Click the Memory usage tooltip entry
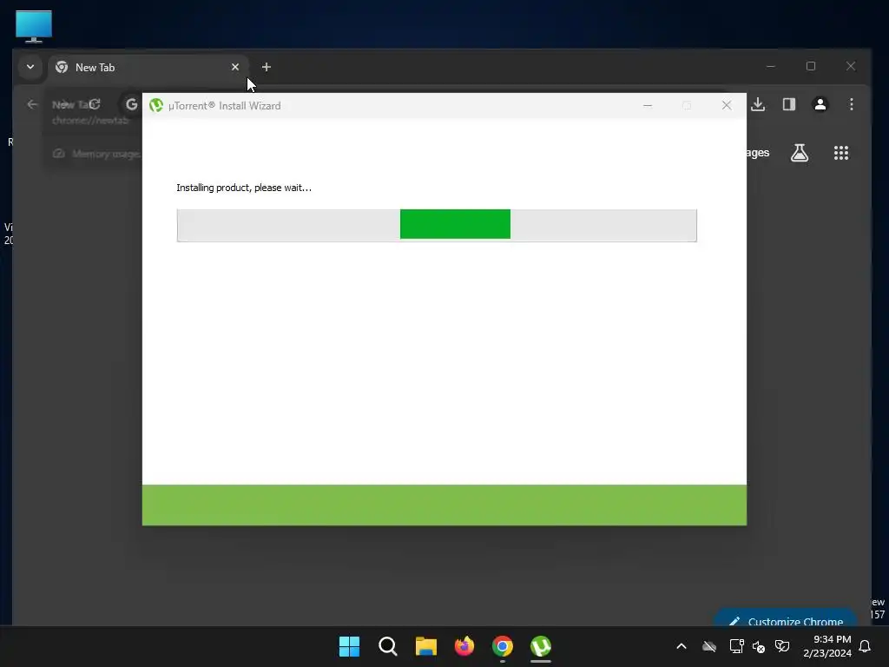 96,154
